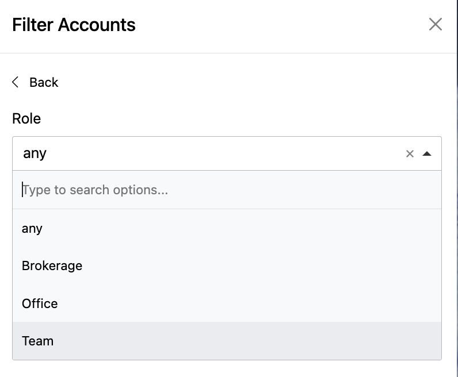
Task: Collapse the Role dropdown with the caret
Action: (427, 154)
